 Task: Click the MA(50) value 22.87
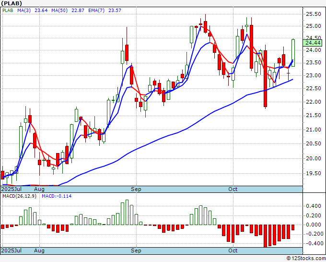[78, 11]
